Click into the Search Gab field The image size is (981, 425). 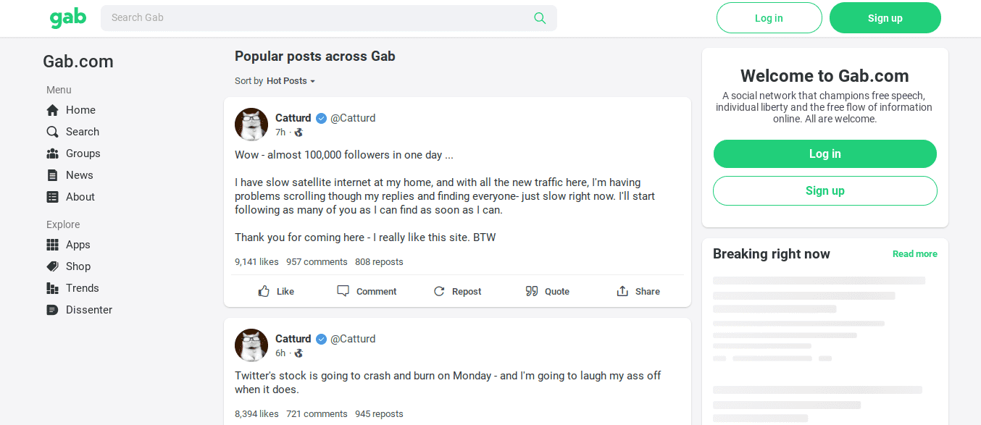[319, 18]
